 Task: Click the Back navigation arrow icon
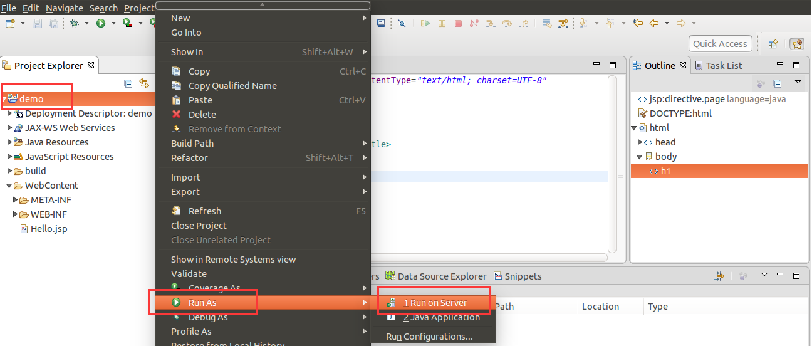tap(654, 23)
